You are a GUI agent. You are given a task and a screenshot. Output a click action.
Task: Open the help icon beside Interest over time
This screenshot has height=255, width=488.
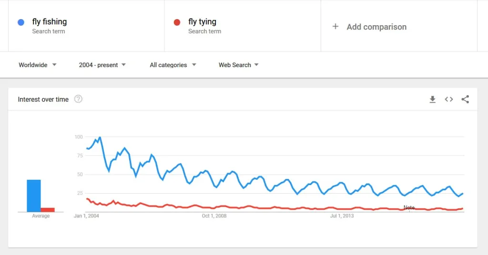click(x=79, y=99)
